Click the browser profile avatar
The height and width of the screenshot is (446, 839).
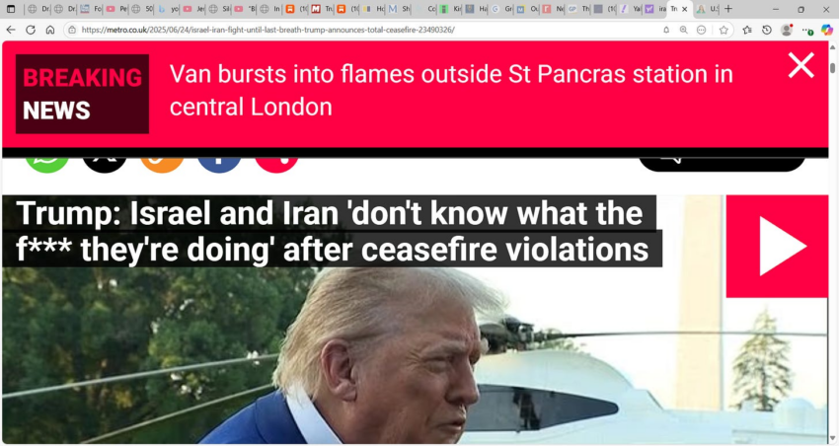point(787,30)
